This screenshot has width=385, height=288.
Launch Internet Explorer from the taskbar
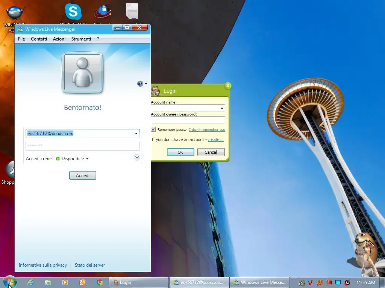pos(30,282)
